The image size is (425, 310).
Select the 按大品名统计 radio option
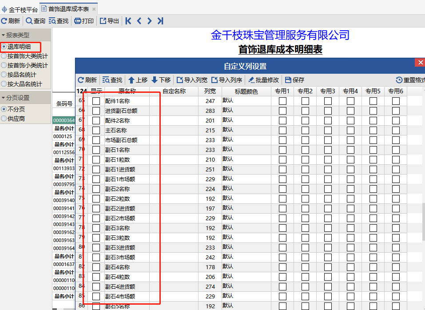pos(4,84)
